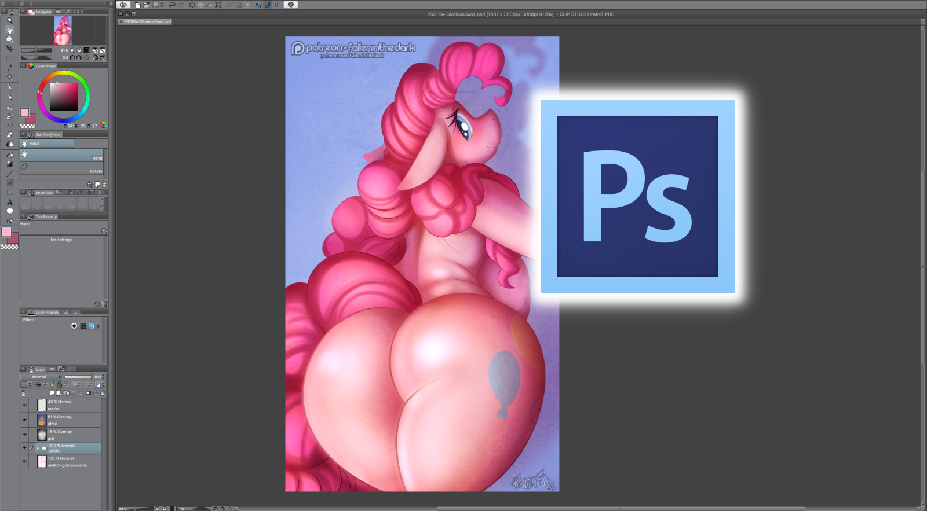
Task: Open the Layer panel menu
Action: point(24,369)
